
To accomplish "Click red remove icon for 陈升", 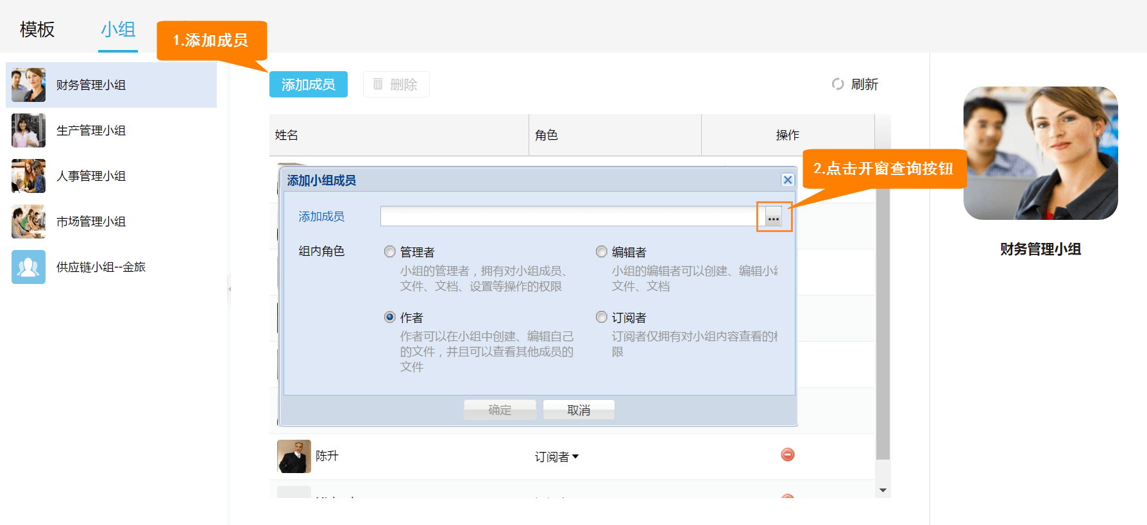I will (788, 454).
